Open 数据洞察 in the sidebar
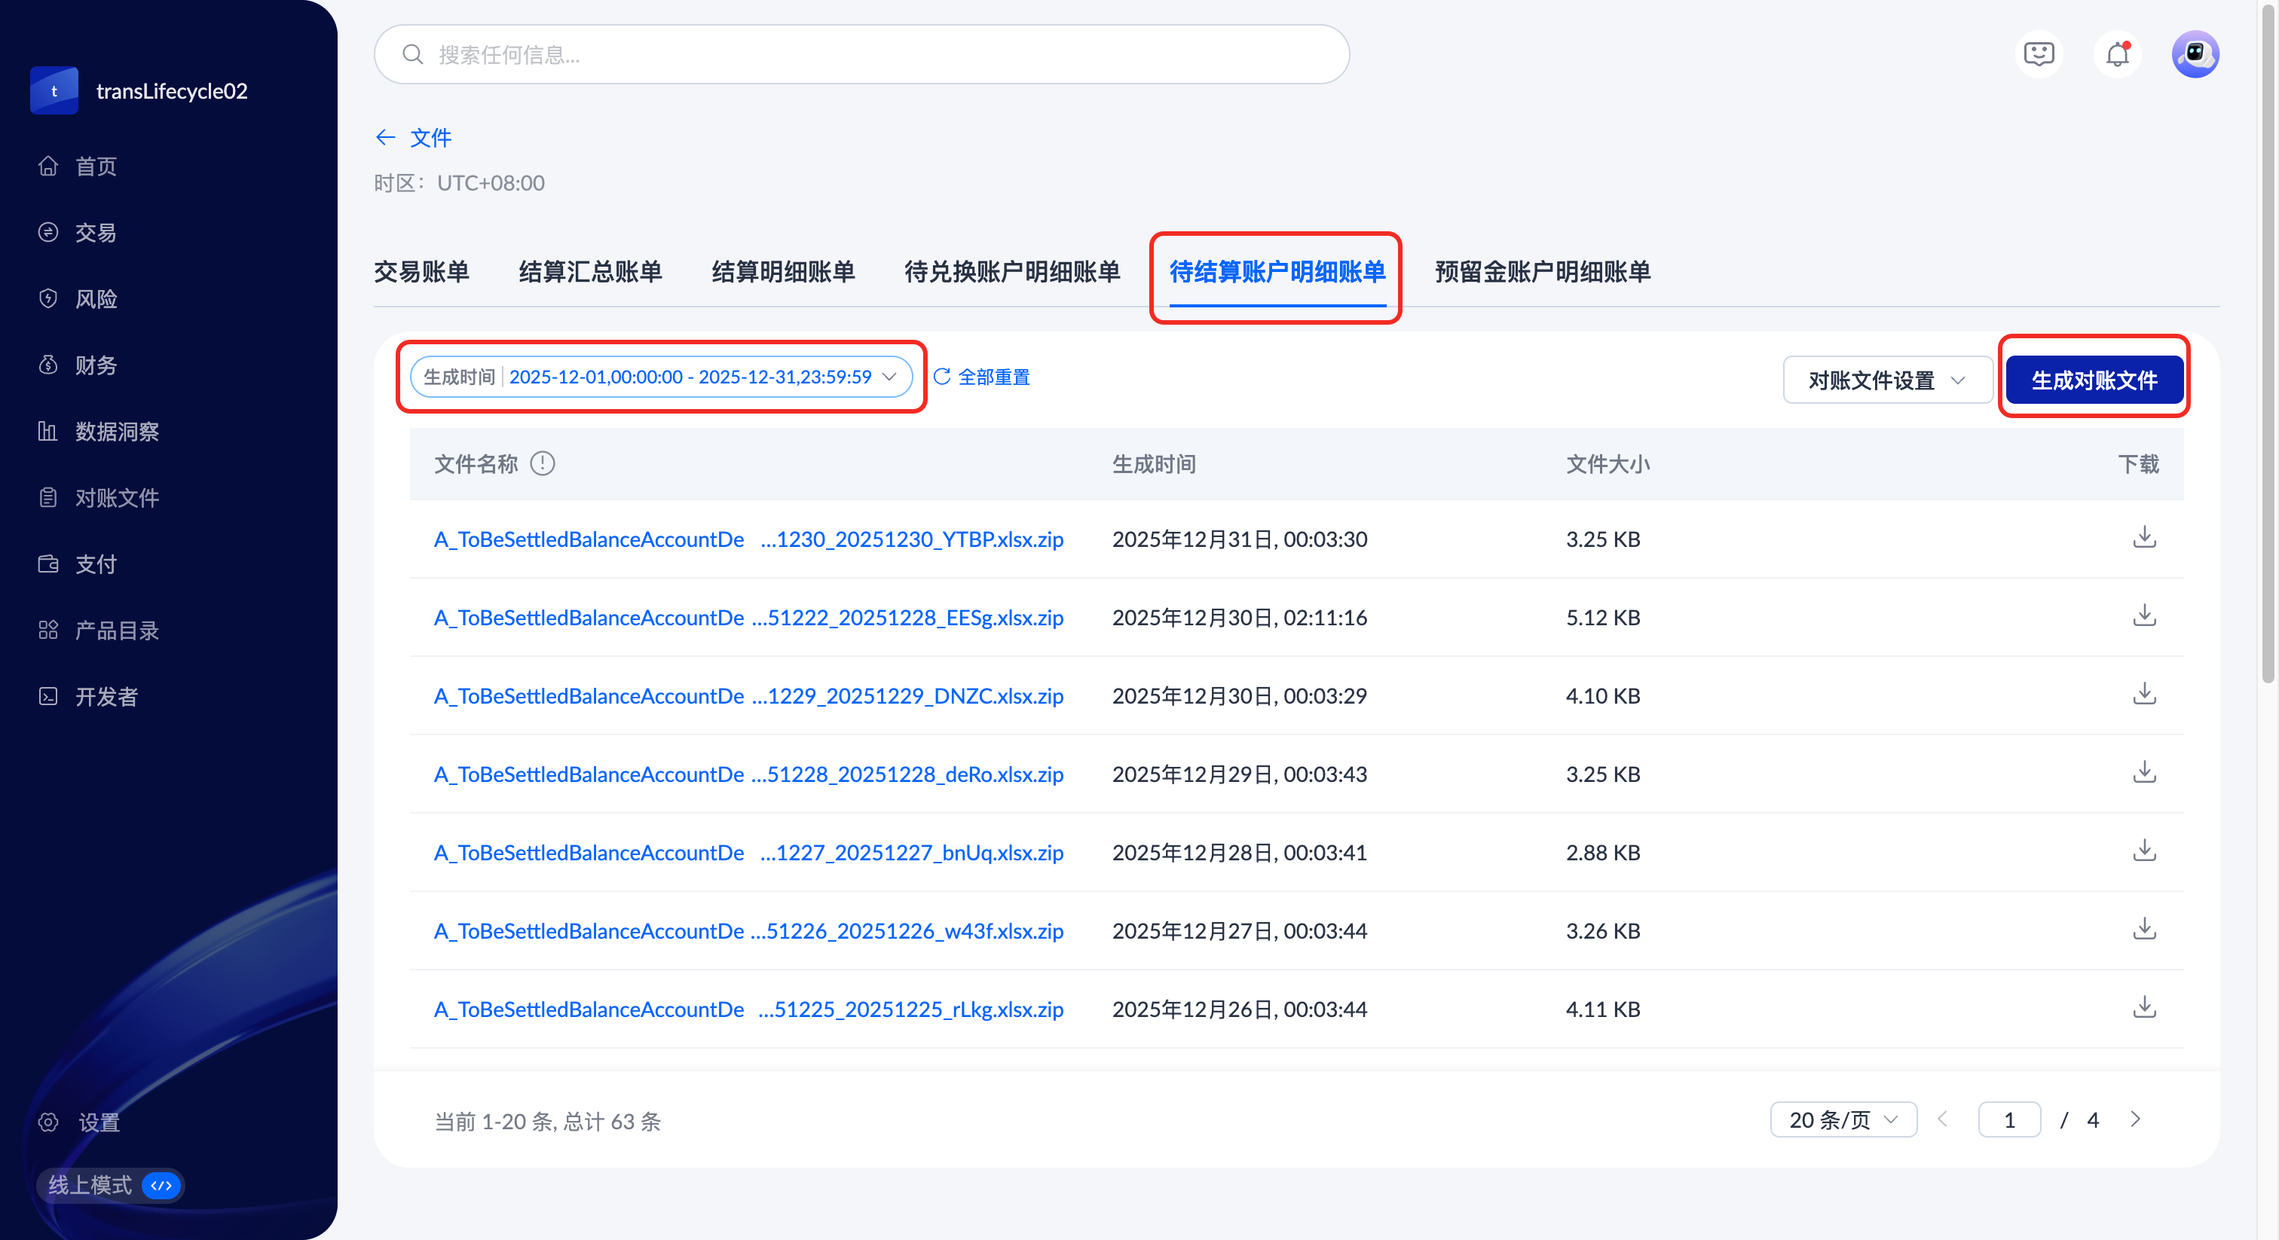This screenshot has width=2279, height=1240. (x=116, y=432)
